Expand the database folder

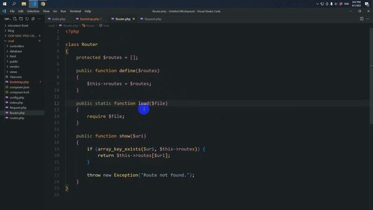point(16,51)
